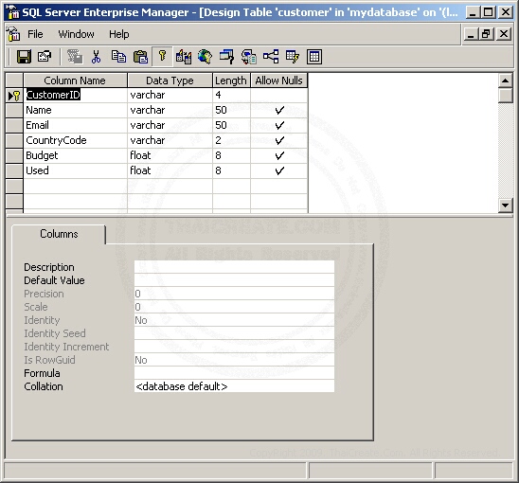The width and height of the screenshot is (519, 483).
Task: Click the vertical scrollbar thumb of grid
Action: [505, 96]
